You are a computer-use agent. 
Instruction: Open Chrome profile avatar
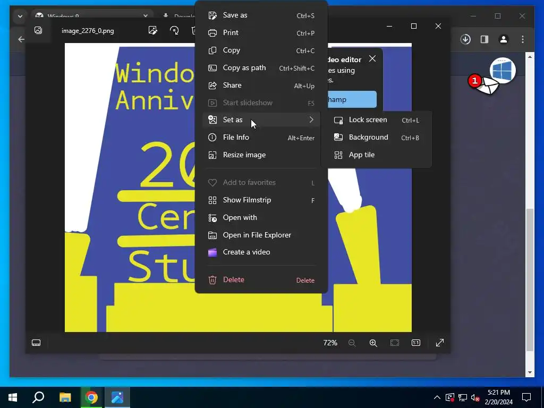point(504,39)
